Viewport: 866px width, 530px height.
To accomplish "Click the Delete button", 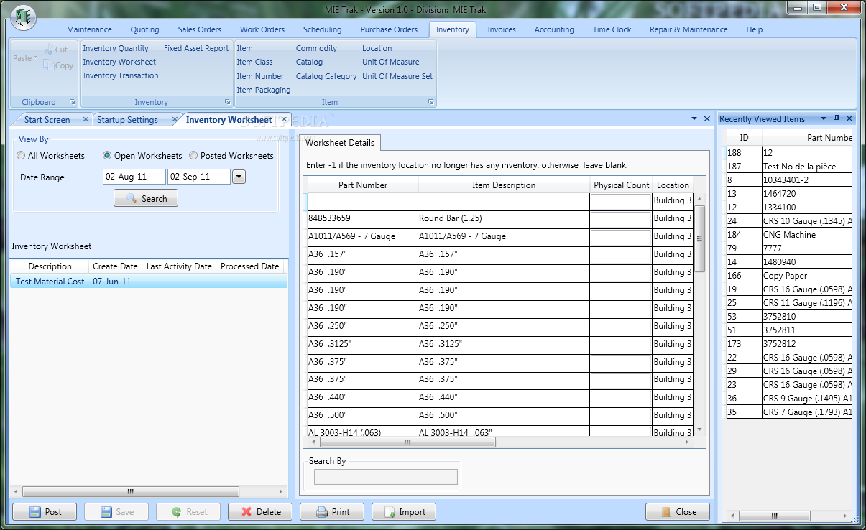I will coord(260,512).
